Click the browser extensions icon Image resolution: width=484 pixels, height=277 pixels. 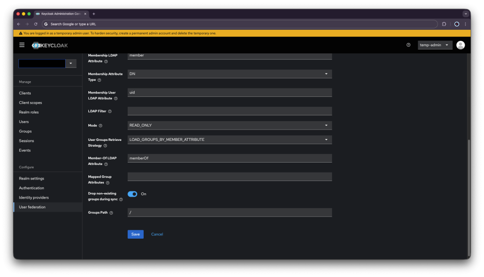click(444, 24)
